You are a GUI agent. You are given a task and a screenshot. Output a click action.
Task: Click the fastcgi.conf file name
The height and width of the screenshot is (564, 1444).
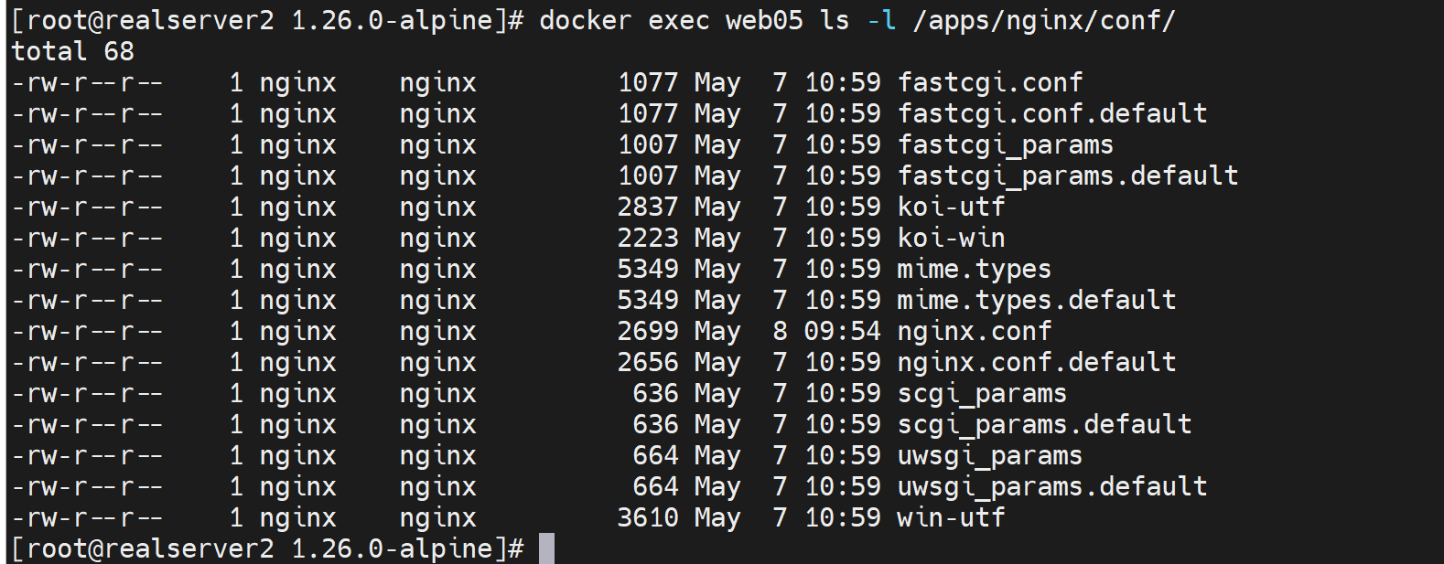[989, 83]
